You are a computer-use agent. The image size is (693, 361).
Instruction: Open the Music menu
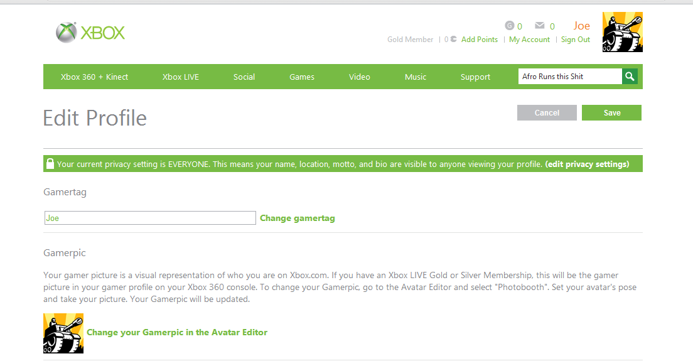pyautogui.click(x=416, y=77)
